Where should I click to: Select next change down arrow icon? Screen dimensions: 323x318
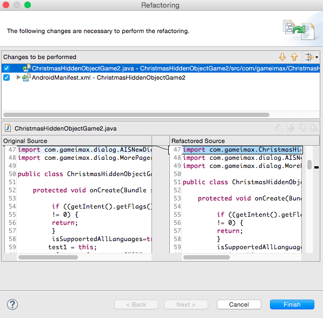point(282,57)
